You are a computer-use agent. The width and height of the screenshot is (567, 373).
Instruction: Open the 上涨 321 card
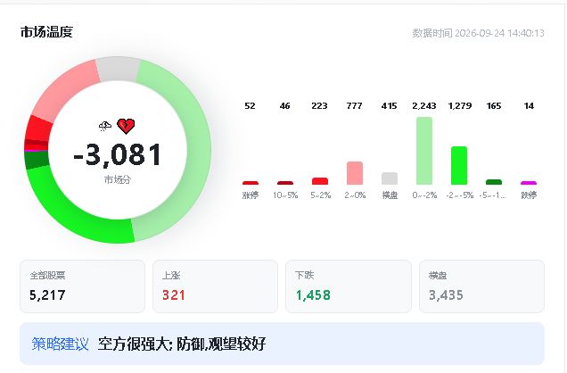pyautogui.click(x=215, y=286)
